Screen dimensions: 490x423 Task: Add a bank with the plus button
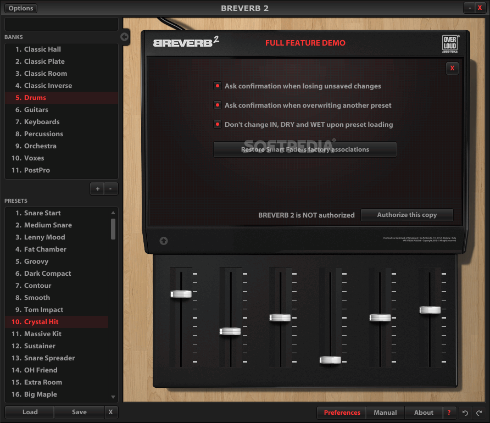coord(97,188)
